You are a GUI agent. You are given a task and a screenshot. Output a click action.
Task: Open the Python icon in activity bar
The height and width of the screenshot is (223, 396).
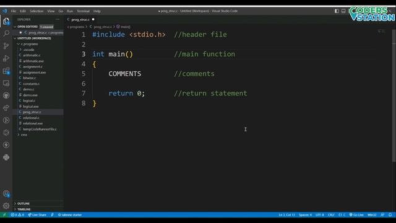[6, 157]
